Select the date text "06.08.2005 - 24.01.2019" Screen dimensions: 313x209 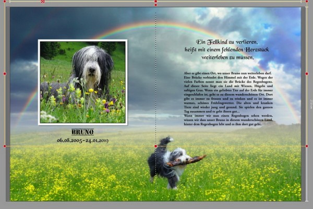82,141
